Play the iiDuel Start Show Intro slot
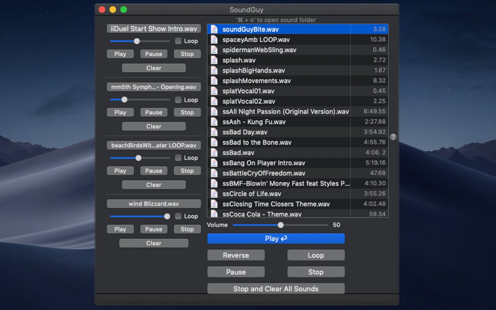Viewport: 496px width, 310px height. tap(120, 54)
